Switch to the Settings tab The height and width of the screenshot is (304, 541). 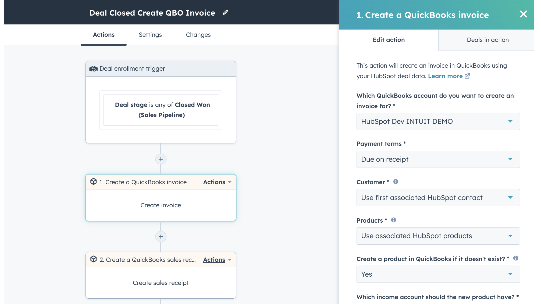(150, 35)
